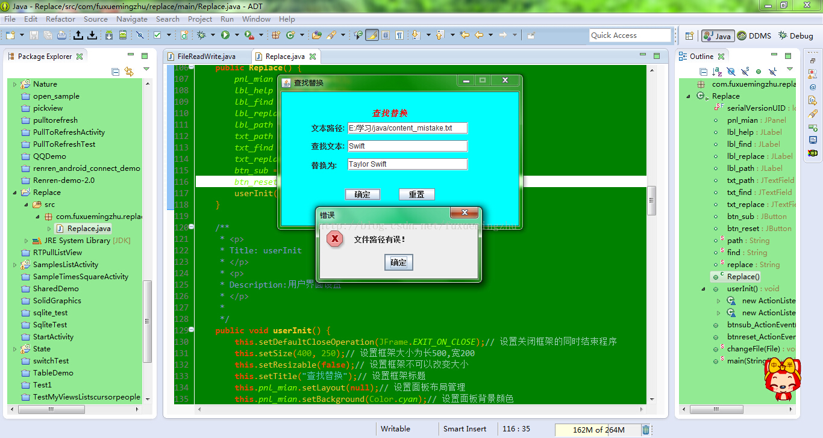
Task: Click the 替换为 text field
Action: 408,164
